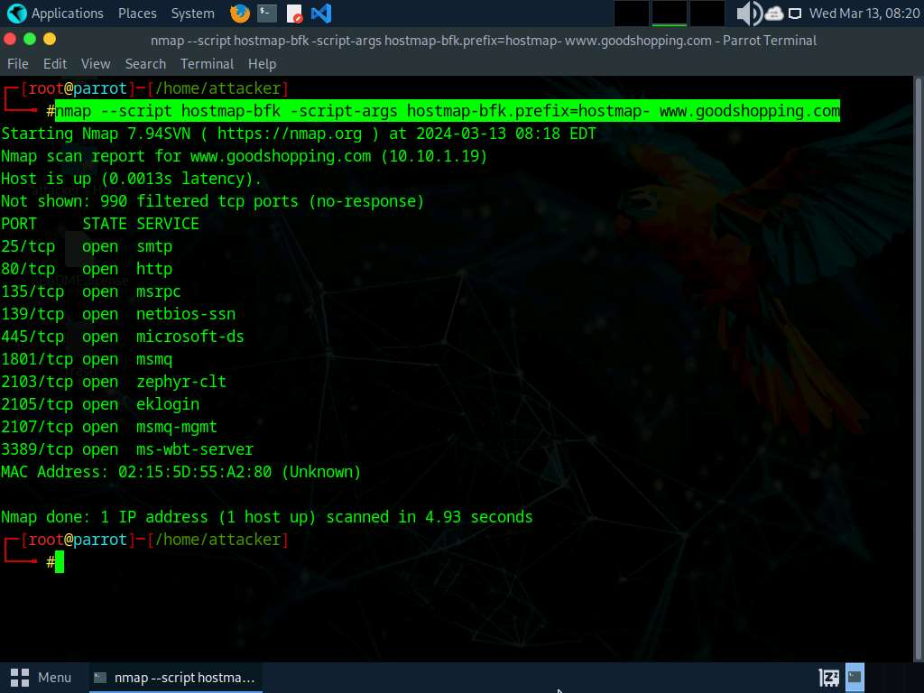Open the terminal launcher in top panel
924x693 pixels.
tap(266, 14)
